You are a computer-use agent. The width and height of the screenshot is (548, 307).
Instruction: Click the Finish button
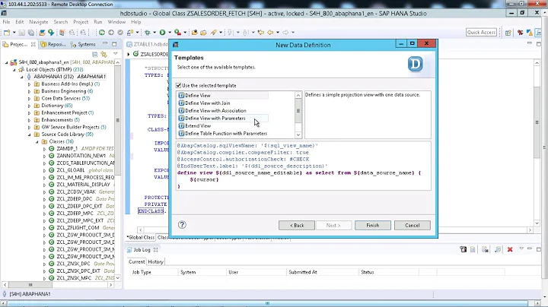tap(372, 226)
